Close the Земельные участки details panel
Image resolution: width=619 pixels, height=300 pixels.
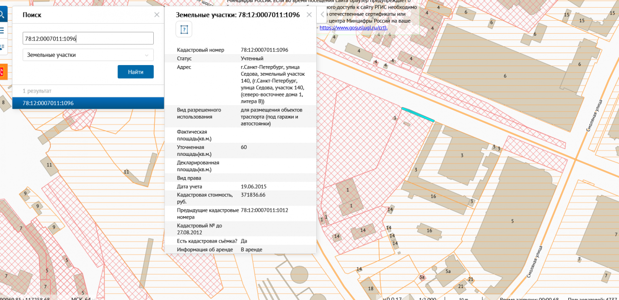click(x=309, y=15)
